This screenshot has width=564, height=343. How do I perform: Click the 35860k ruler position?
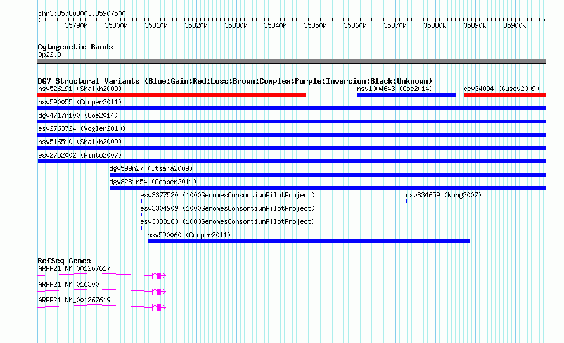(x=355, y=25)
